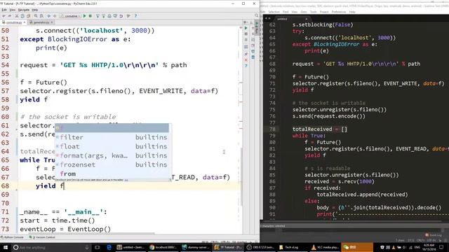Click the Undo arrow in PyCharm toolbar
Screen dimensions: 449x252
(4, 16)
